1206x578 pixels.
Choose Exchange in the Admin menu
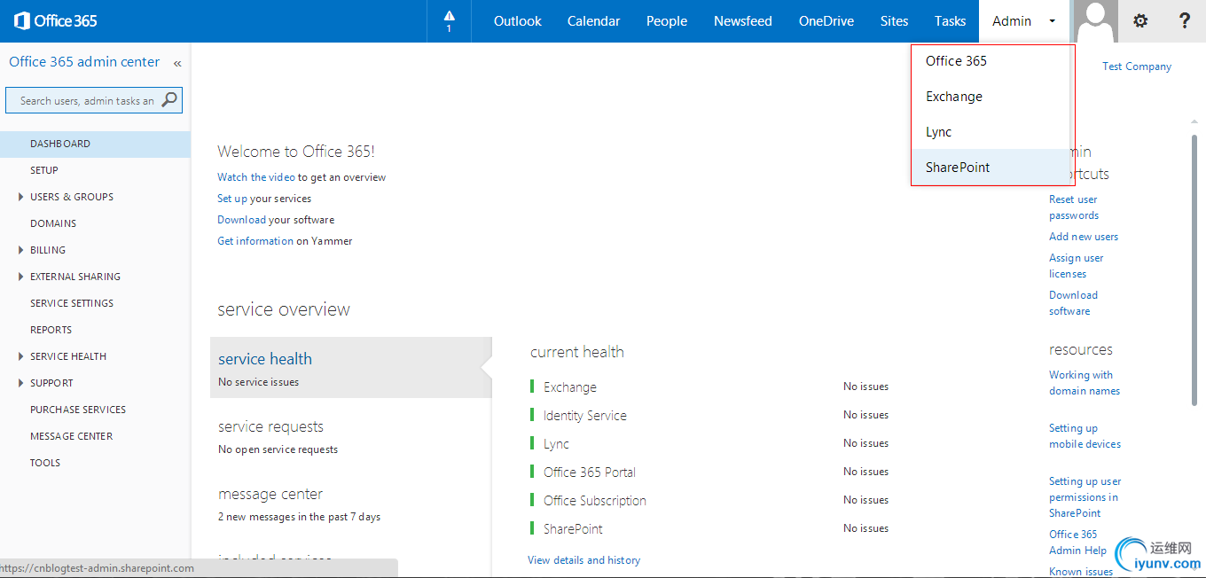tap(954, 97)
